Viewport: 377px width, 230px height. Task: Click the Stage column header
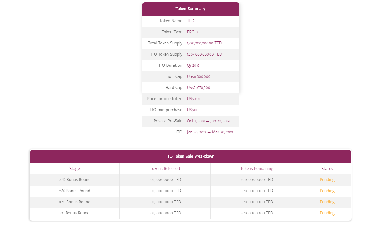[x=75, y=169]
